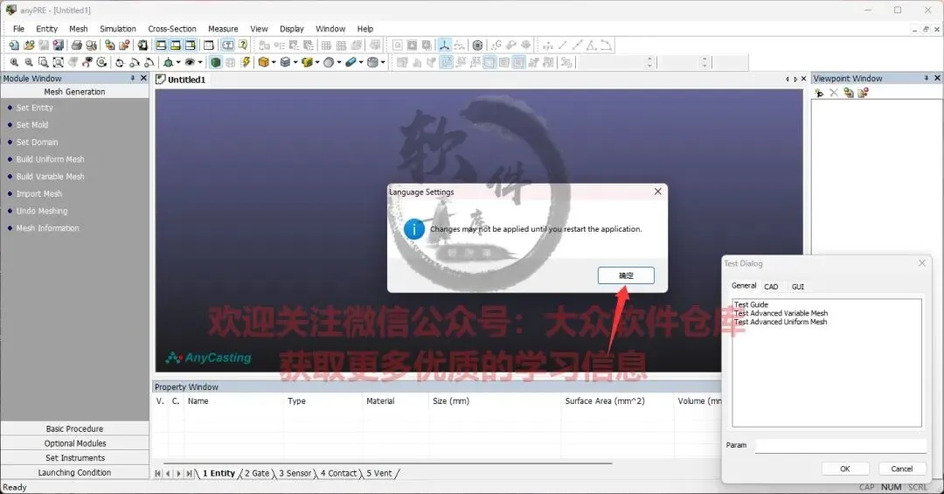The height and width of the screenshot is (494, 944).
Task: Click the angle measurement triangle icon
Action: click(592, 45)
